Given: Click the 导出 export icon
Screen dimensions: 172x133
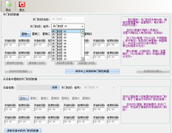Looking at the screenshot, I should (8, 4).
